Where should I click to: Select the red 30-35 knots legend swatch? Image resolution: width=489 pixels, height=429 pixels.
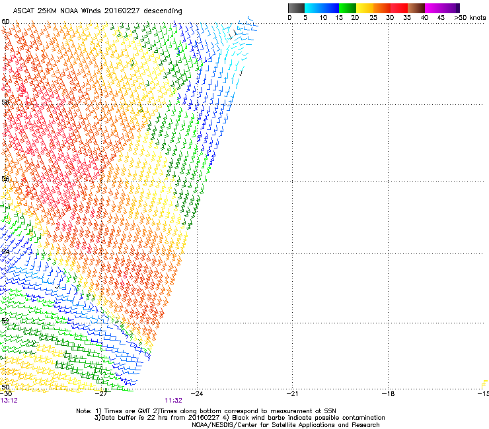click(399, 8)
